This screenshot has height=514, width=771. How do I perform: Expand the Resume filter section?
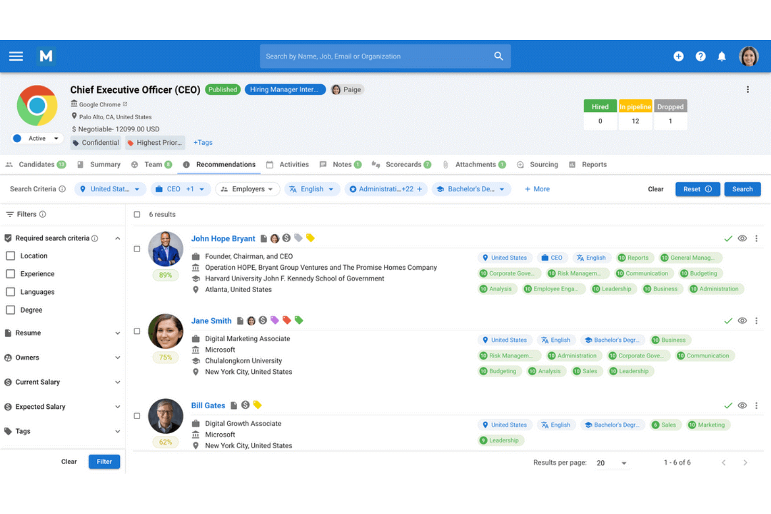(63, 333)
